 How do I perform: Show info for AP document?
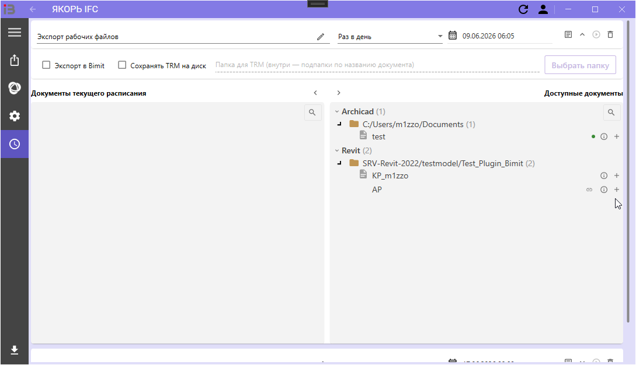tap(604, 189)
